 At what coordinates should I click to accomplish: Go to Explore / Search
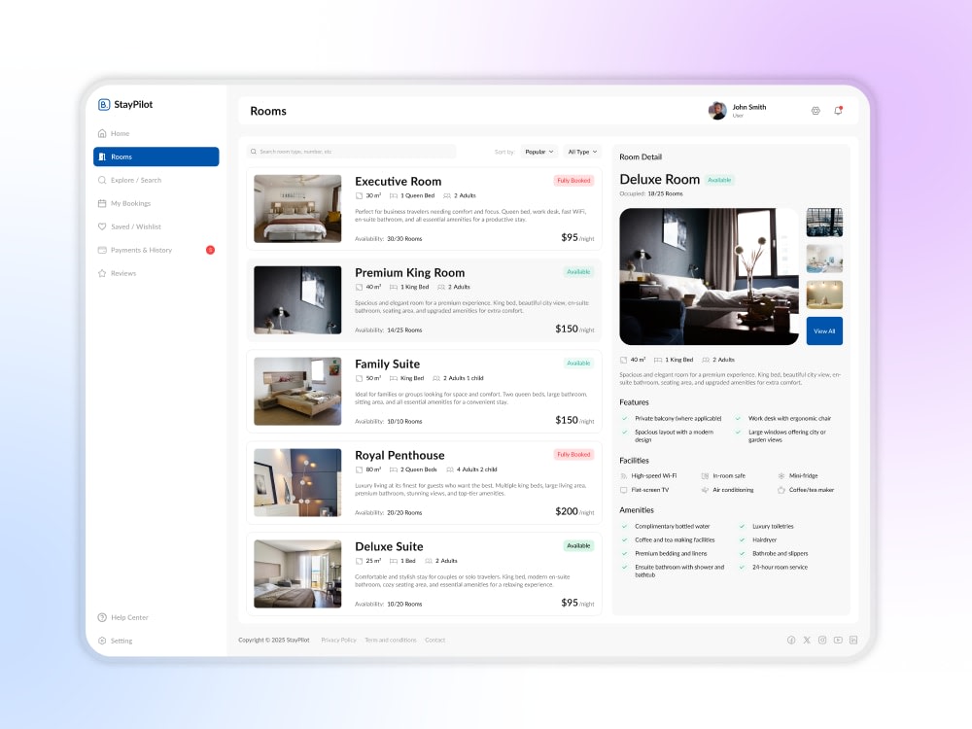[x=129, y=181]
